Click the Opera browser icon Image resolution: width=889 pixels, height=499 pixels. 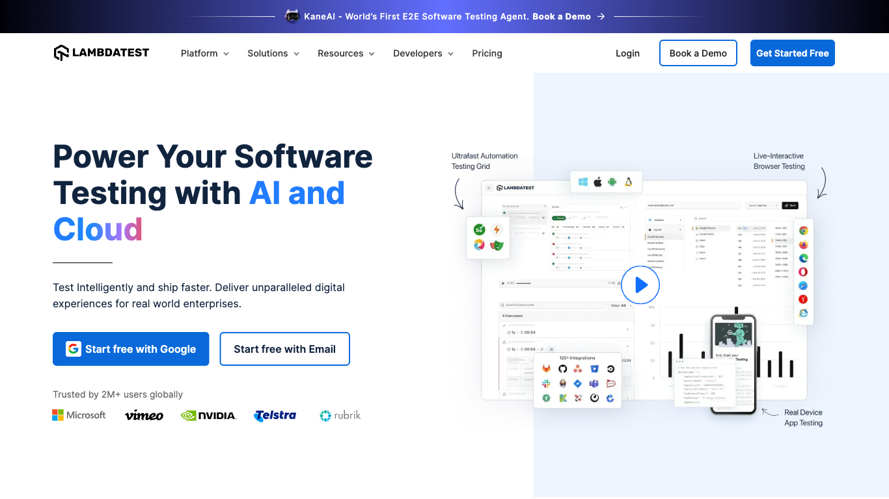804,272
